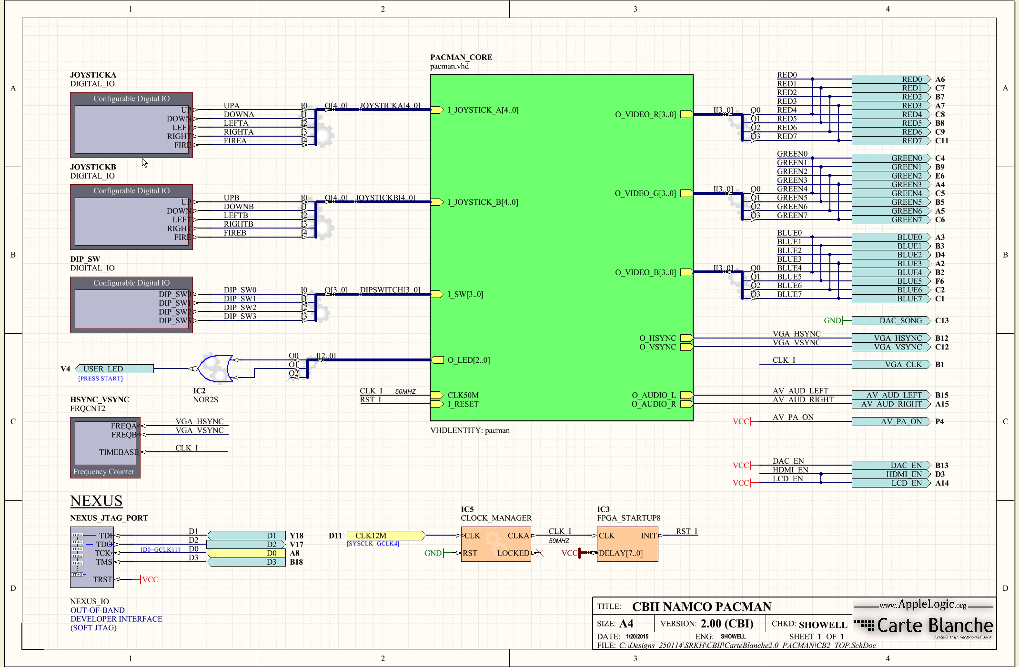Click the [D0=GCLK11] parameter label
The image size is (1019, 667).
[x=161, y=549]
